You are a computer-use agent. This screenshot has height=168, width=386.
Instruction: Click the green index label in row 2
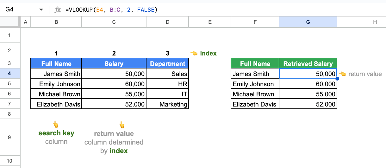(208, 53)
